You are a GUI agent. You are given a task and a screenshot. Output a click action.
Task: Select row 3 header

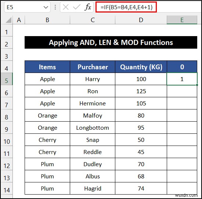(x=7, y=55)
